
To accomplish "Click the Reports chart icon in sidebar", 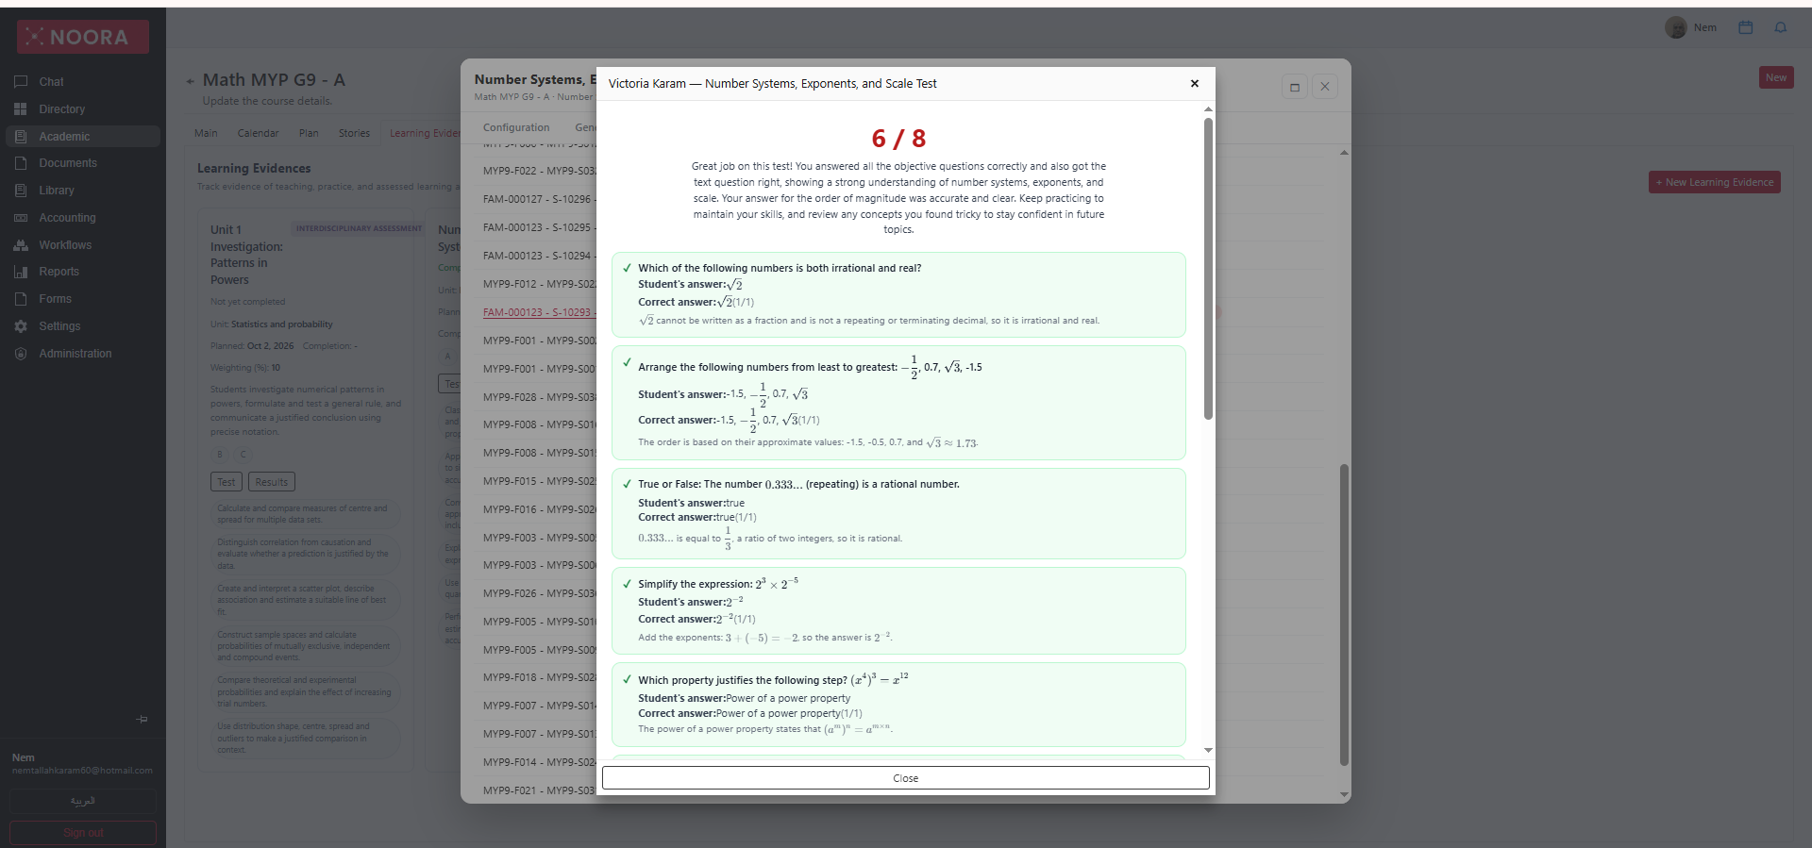I will (21, 272).
